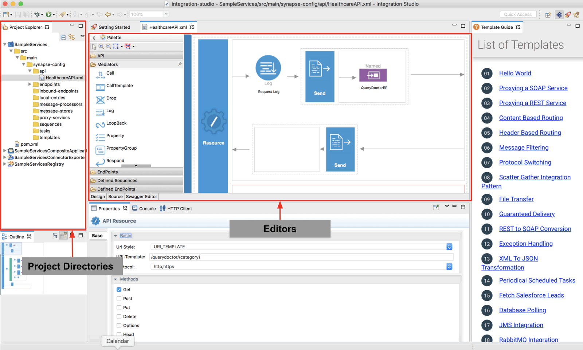583x350 pixels.
Task: Open the rocket Getting Started perspective icon
Action: click(x=568, y=15)
